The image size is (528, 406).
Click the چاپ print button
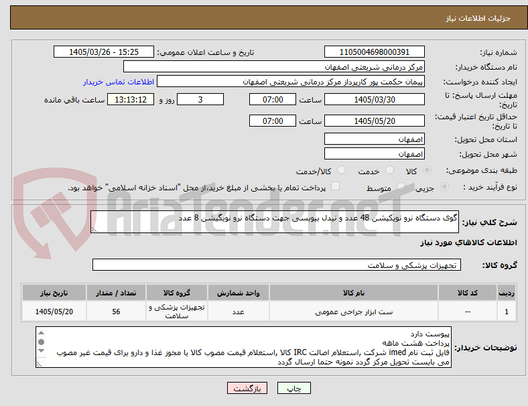pos(294,388)
